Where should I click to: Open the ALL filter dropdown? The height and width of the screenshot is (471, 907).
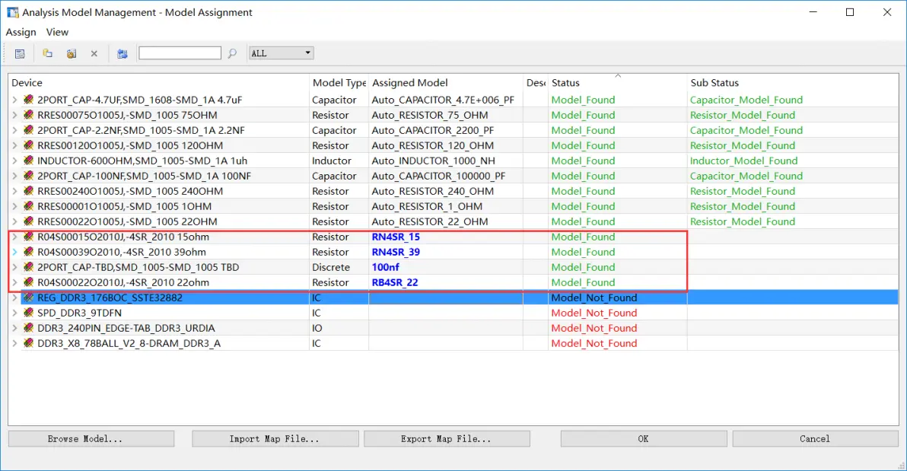click(x=281, y=53)
